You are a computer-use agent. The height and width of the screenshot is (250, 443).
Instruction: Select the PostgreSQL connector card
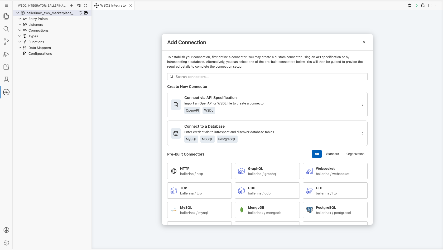coord(335,210)
